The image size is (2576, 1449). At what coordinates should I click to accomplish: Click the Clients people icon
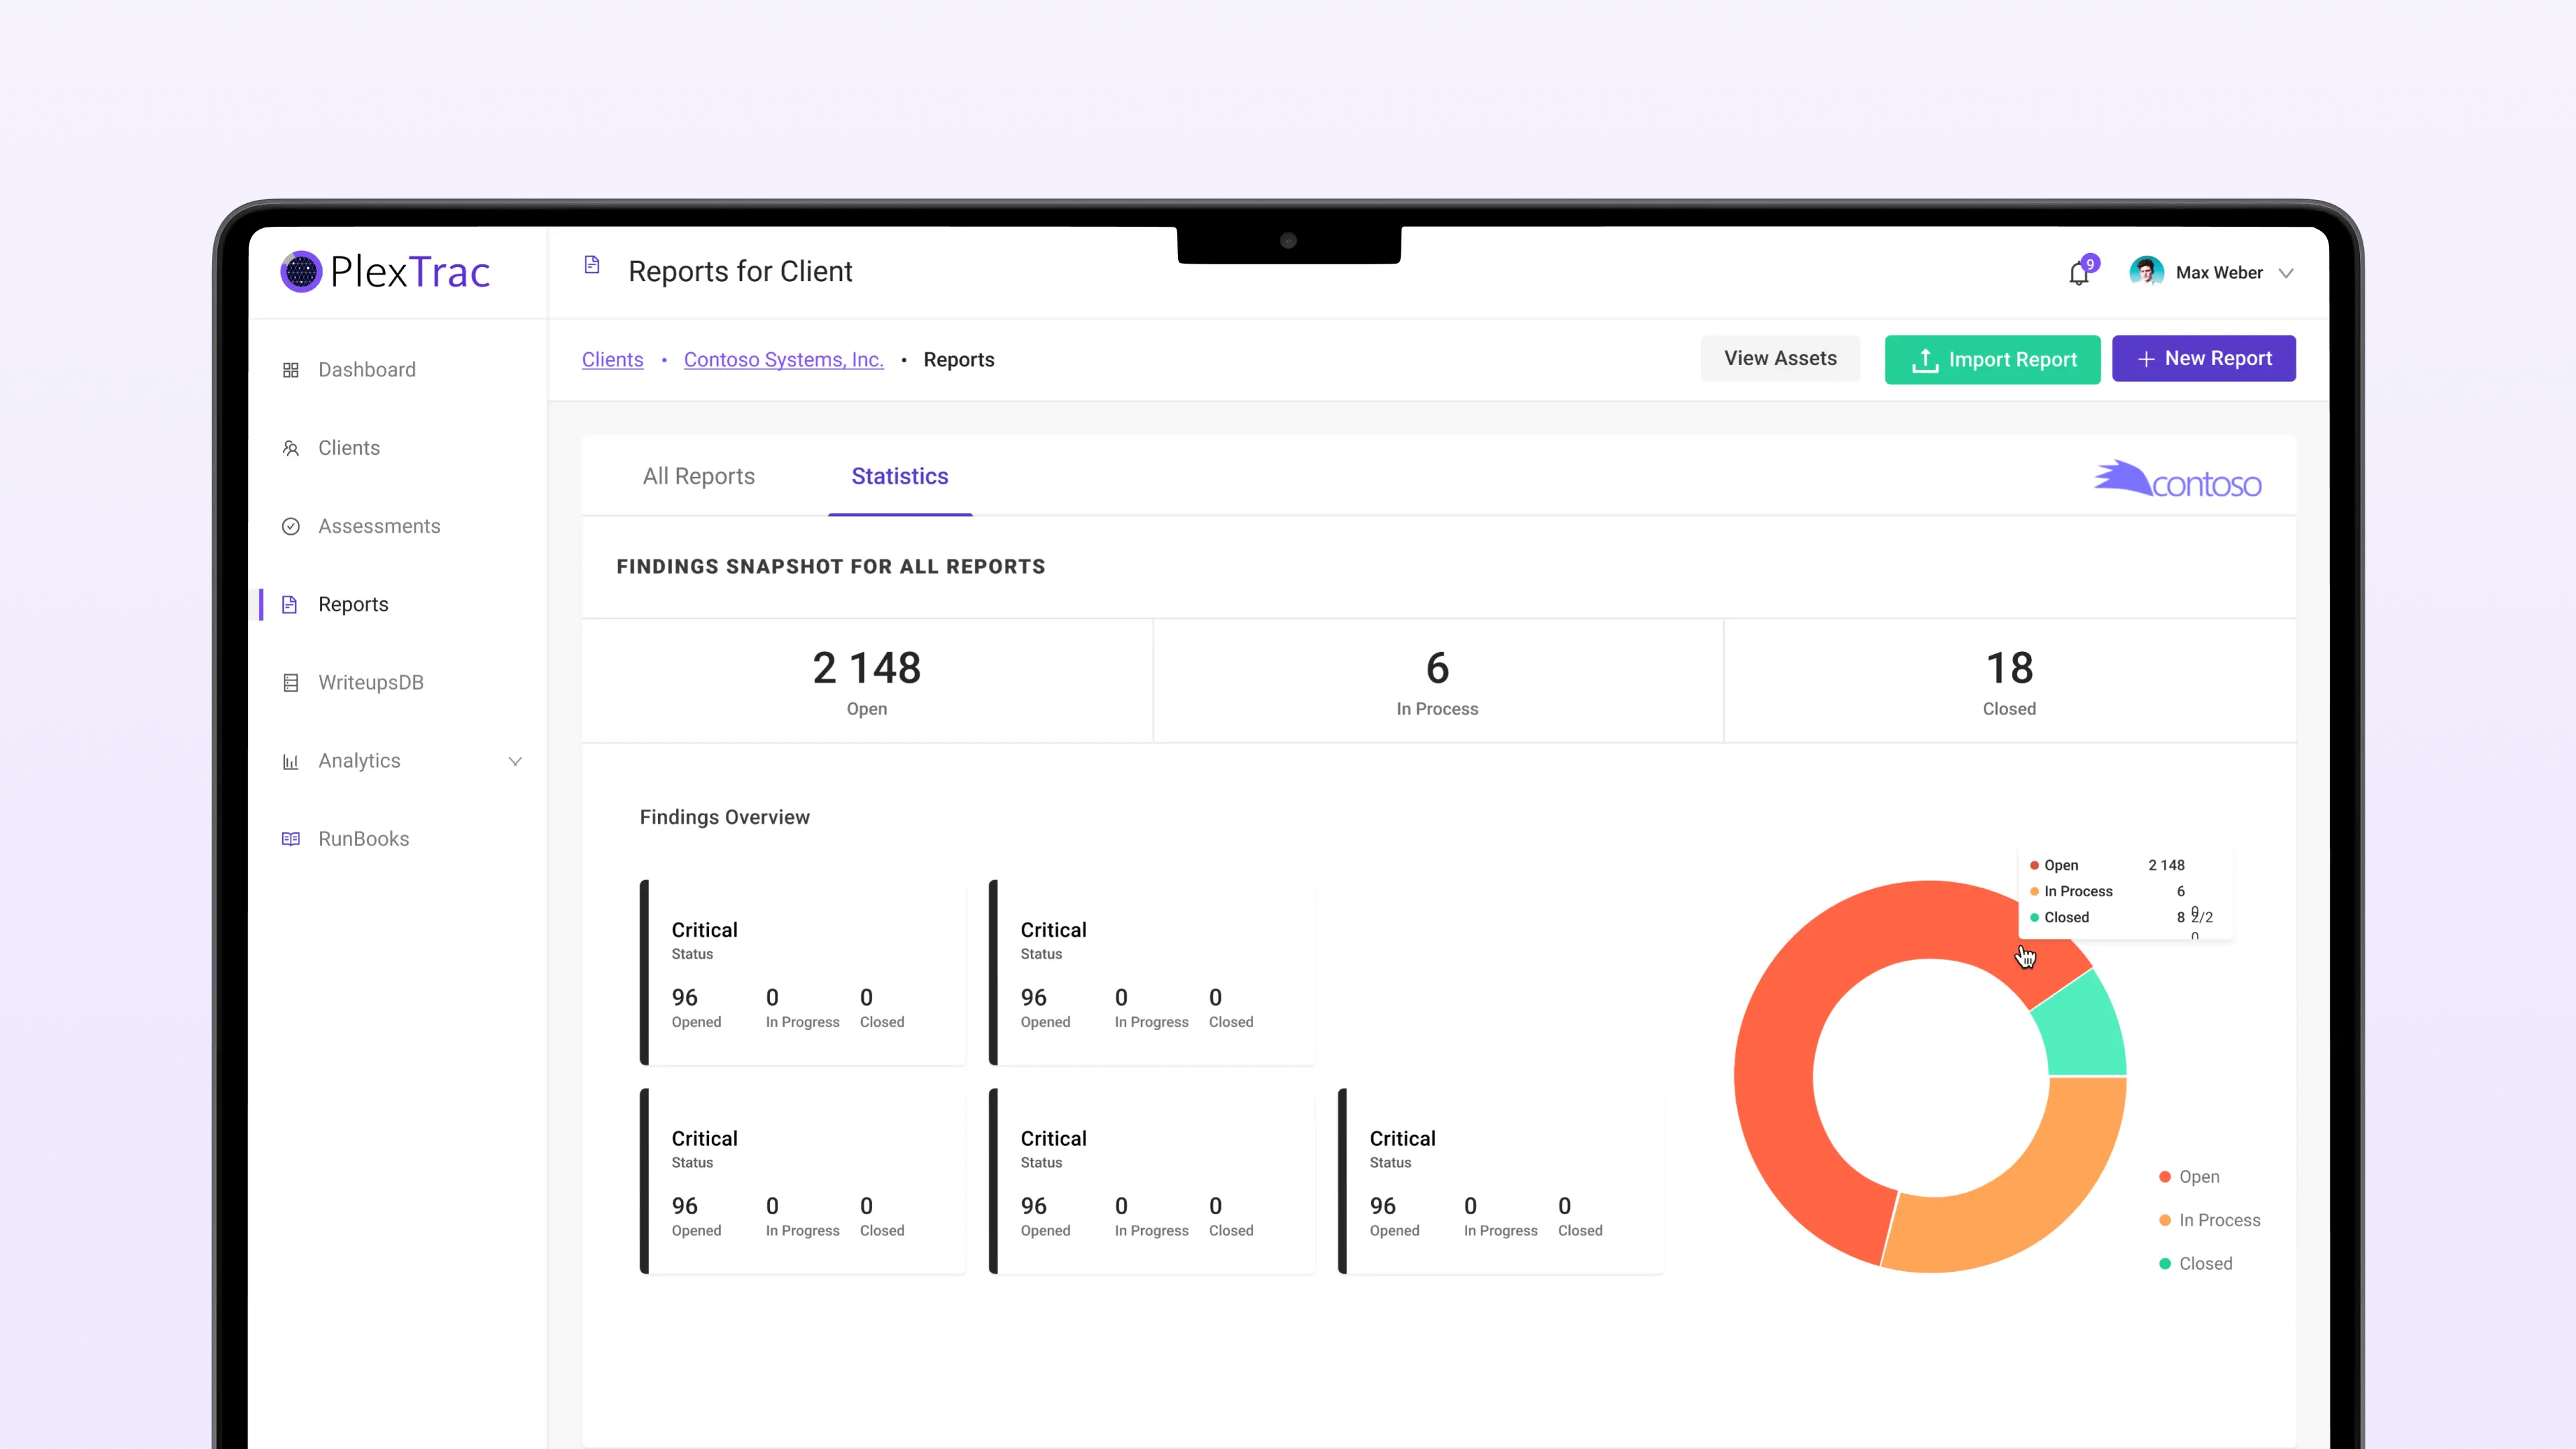pos(291,448)
